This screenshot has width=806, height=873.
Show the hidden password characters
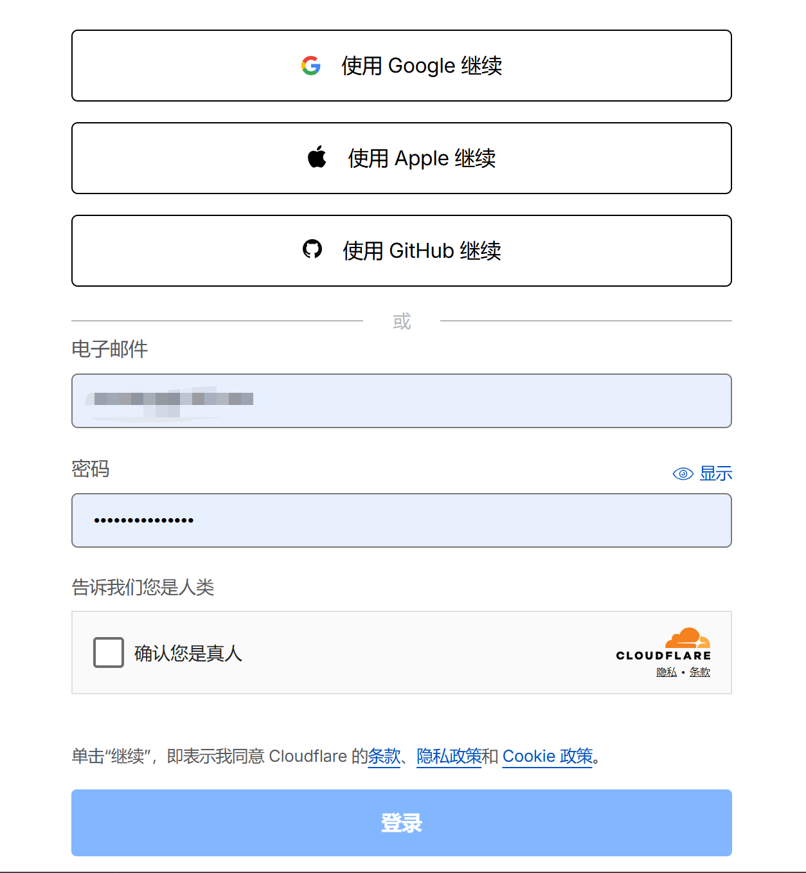pos(715,473)
